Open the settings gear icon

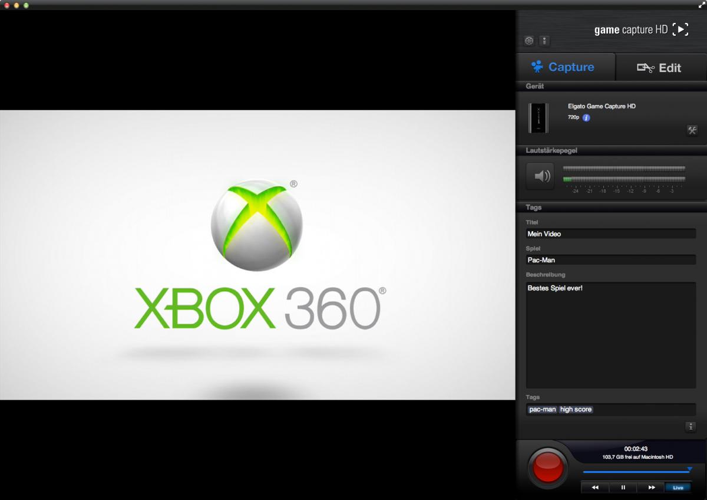tap(529, 41)
